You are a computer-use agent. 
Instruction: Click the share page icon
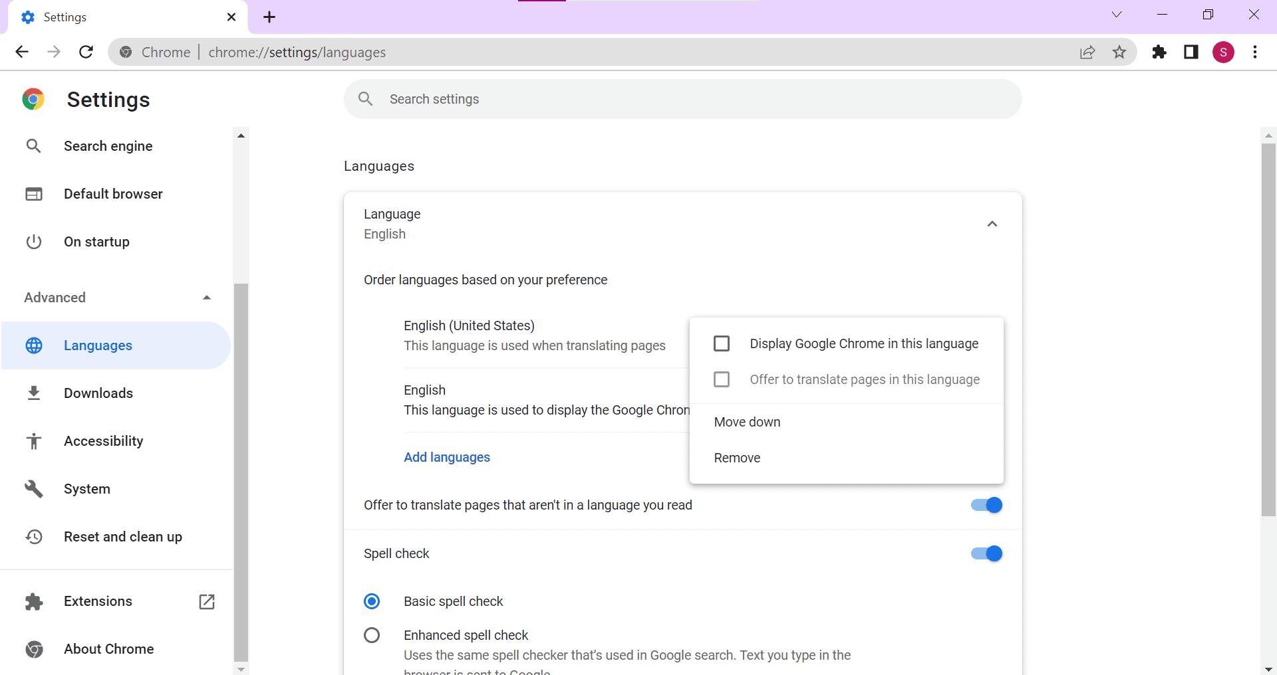(x=1087, y=52)
